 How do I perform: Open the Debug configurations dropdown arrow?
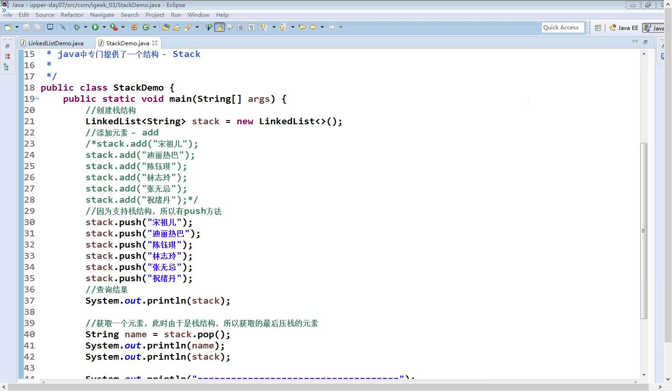click(x=85, y=27)
